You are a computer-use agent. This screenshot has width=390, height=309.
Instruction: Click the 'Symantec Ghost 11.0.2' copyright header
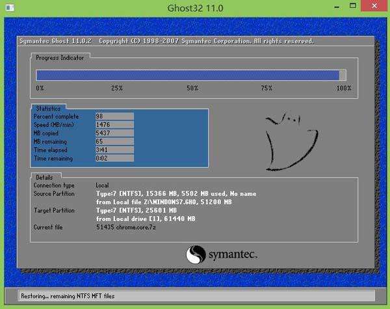coord(166,41)
